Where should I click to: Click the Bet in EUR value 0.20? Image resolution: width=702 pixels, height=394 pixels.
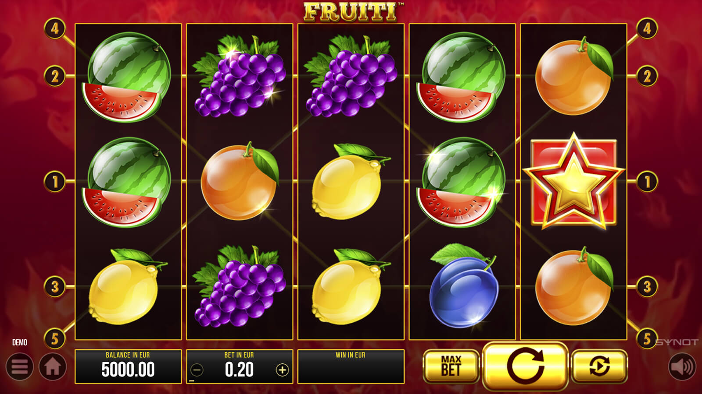pyautogui.click(x=239, y=370)
